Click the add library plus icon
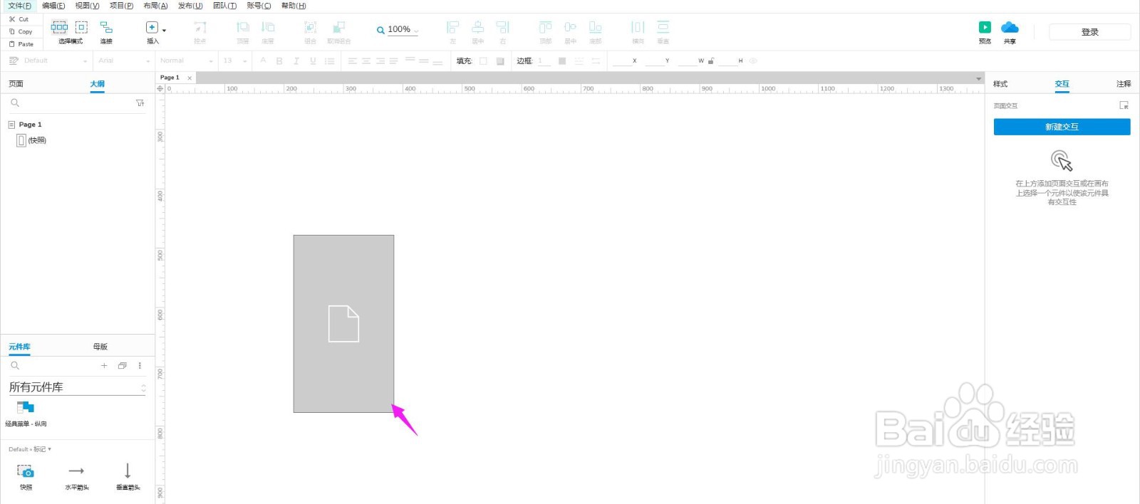The height and width of the screenshot is (504, 1140). click(x=104, y=366)
